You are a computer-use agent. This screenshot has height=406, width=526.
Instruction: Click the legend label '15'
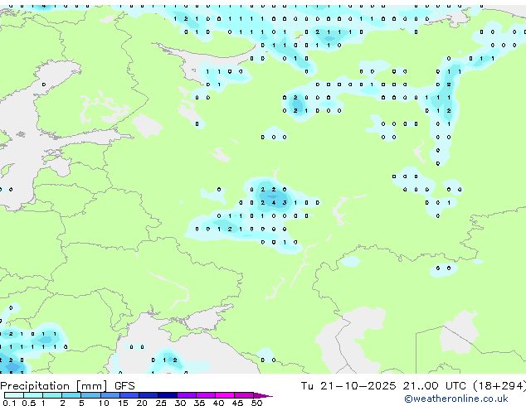coord(123,403)
